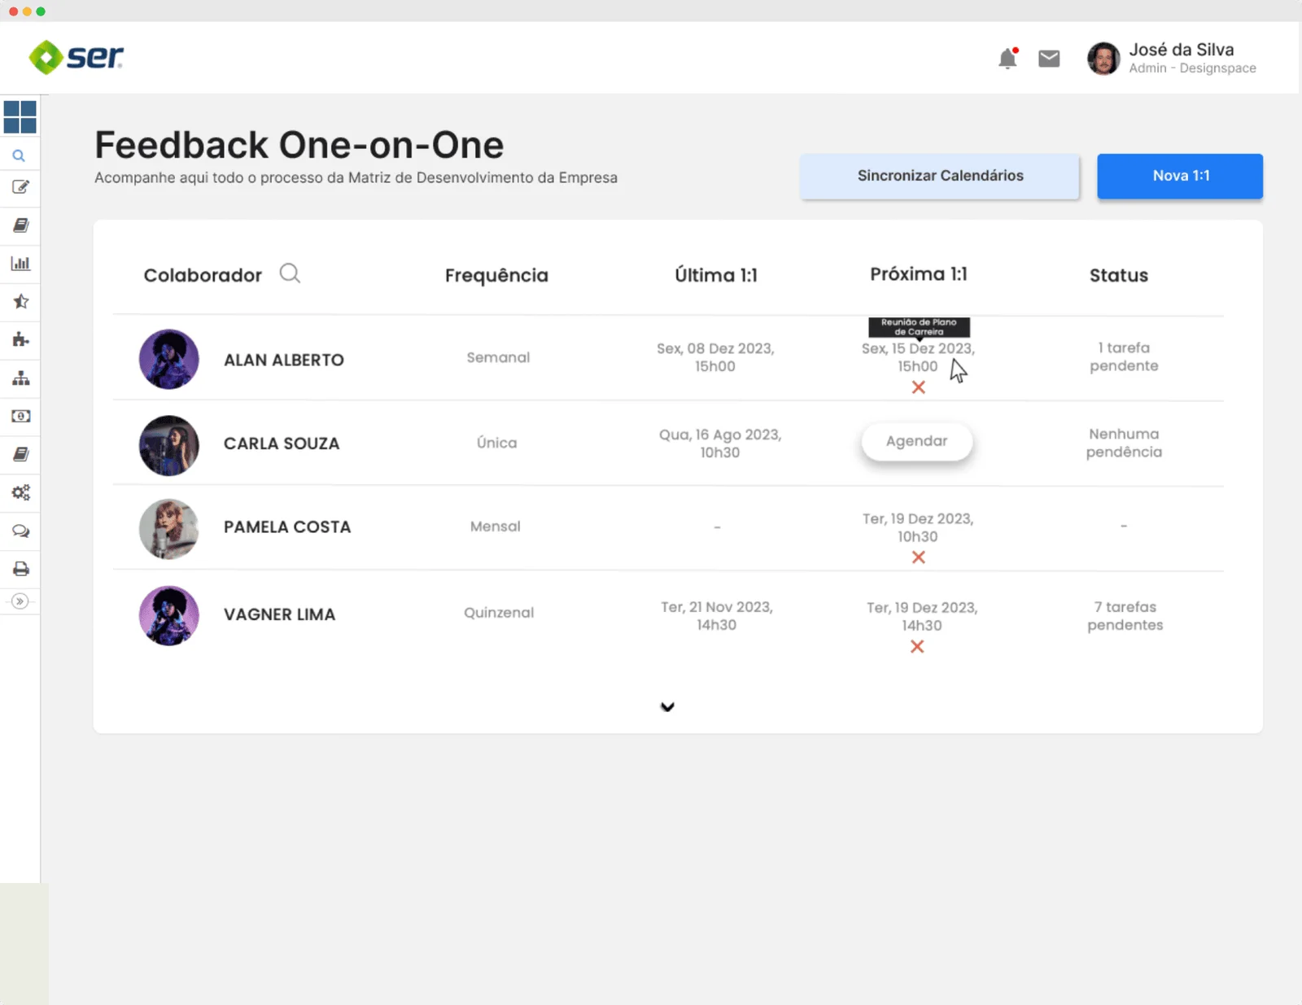Click Agendar for Carla Souza
This screenshot has height=1005, width=1302.
point(916,441)
